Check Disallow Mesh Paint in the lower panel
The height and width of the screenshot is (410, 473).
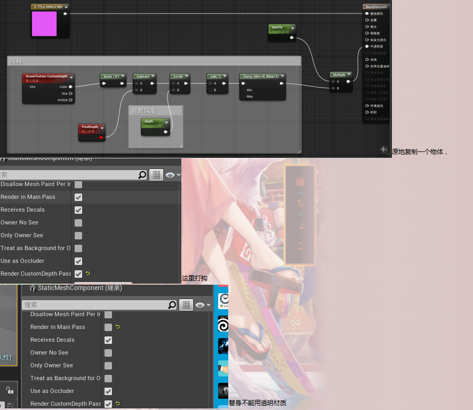coord(108,315)
